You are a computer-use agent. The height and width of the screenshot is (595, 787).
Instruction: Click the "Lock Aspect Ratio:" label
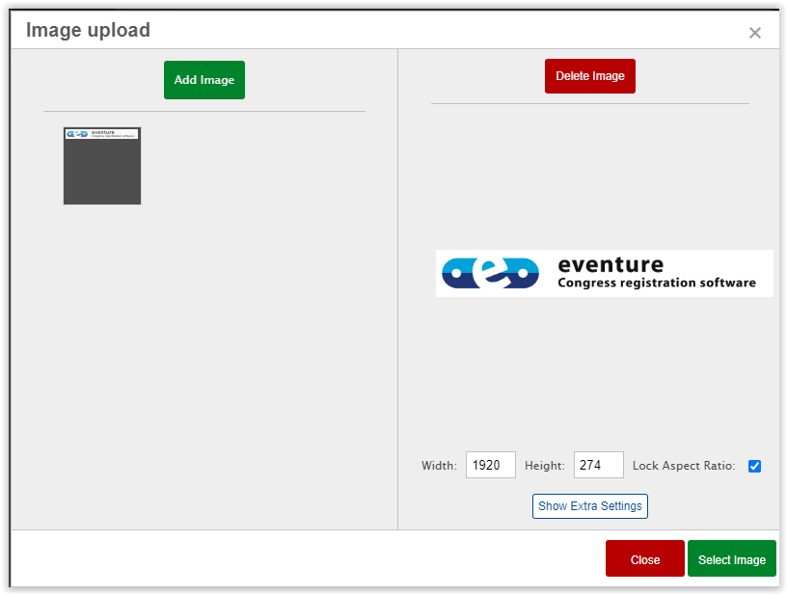pos(684,466)
